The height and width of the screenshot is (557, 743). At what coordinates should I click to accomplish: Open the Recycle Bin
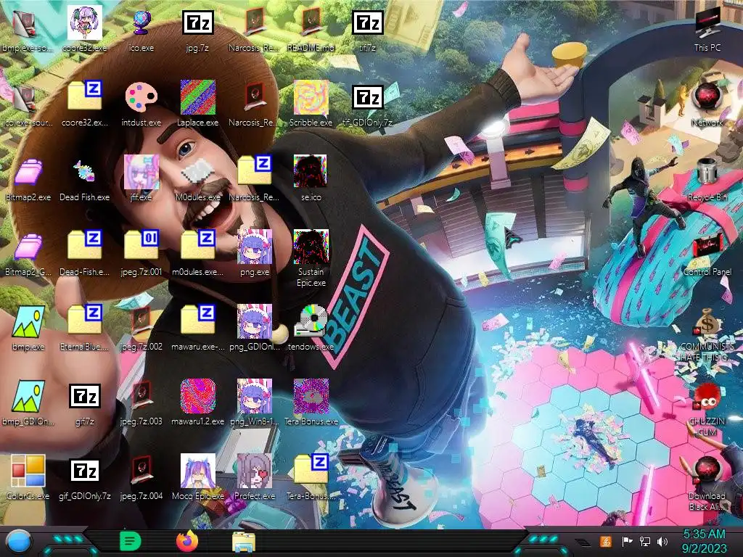(x=707, y=171)
